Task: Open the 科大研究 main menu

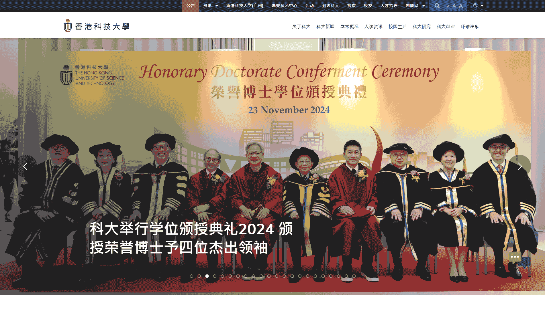Action: click(x=422, y=27)
